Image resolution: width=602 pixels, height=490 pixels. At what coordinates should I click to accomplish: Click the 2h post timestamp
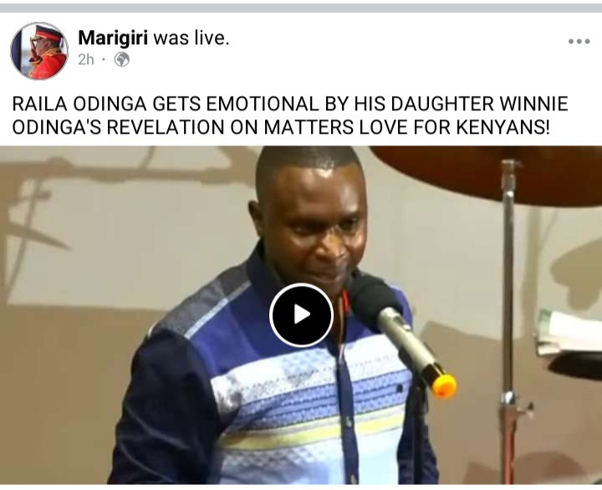tap(85, 59)
